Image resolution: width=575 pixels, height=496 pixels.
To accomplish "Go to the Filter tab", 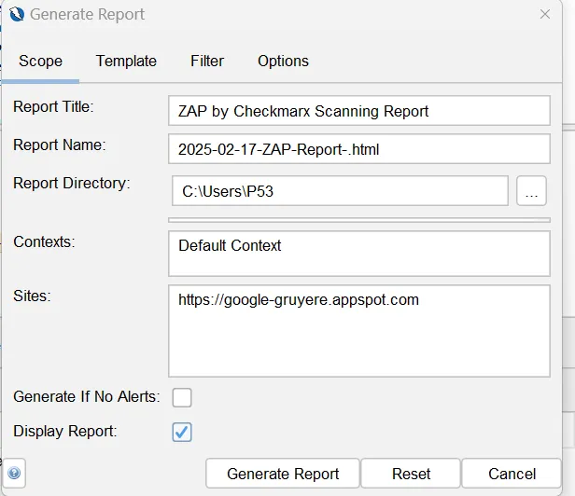I will point(207,62).
